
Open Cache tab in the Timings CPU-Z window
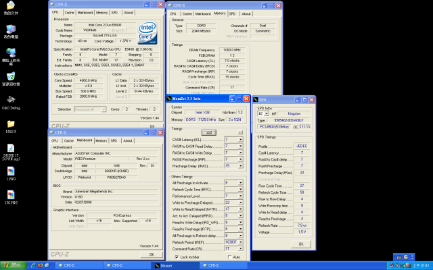point(187,13)
